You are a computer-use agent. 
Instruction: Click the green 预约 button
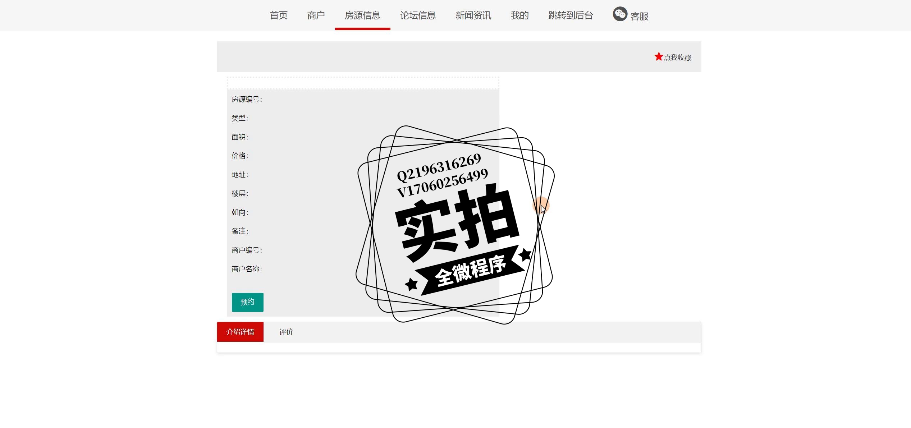pyautogui.click(x=247, y=302)
